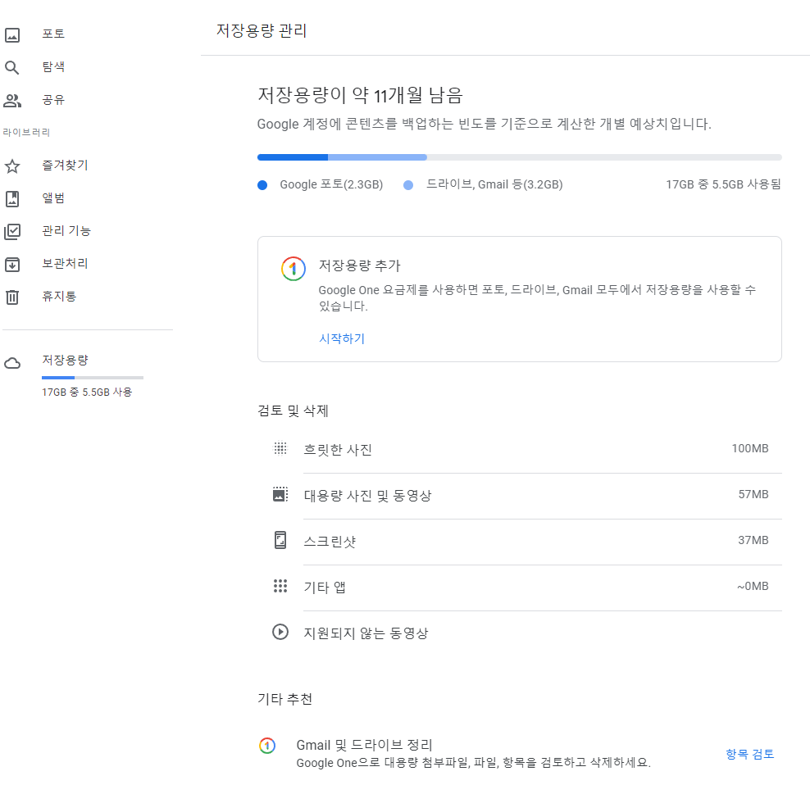Click the Archive (보관처리) download-box icon
Image resolution: width=810 pixels, height=785 pixels.
coord(11,265)
